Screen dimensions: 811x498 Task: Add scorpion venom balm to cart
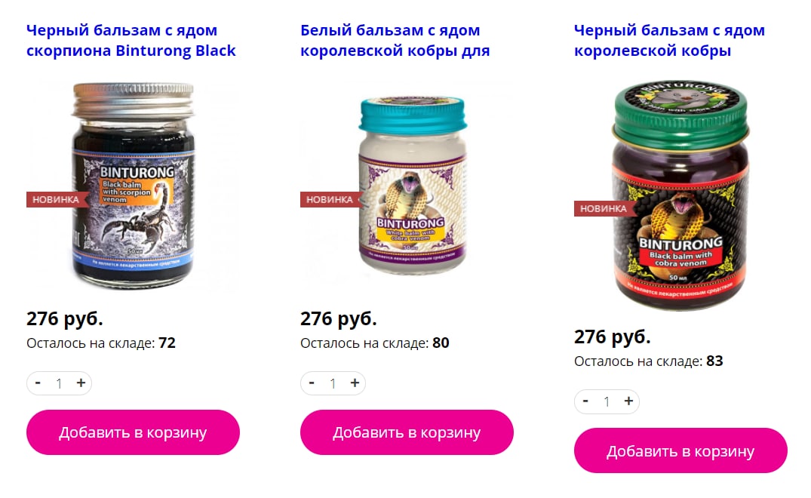[x=133, y=432]
